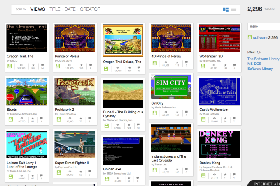Click green software media type icon in sidebar
Image resolution: width=280 pixels, height=186 pixels.
pyautogui.click(x=250, y=37)
